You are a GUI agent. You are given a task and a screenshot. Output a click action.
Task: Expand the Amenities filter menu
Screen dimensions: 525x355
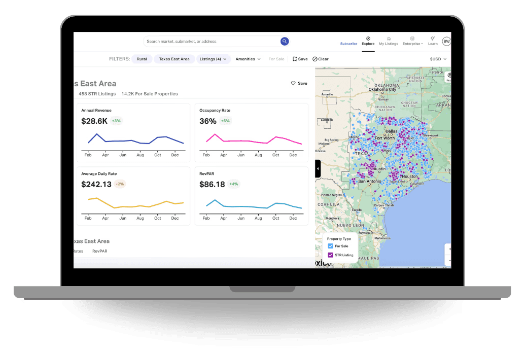tap(248, 59)
